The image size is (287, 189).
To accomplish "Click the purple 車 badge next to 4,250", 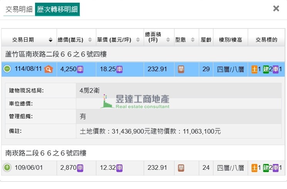I will [80, 69].
